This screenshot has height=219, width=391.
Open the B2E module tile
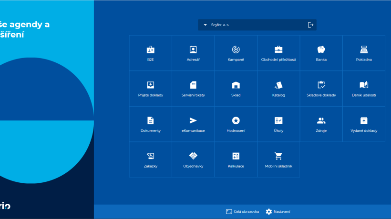coord(151,53)
